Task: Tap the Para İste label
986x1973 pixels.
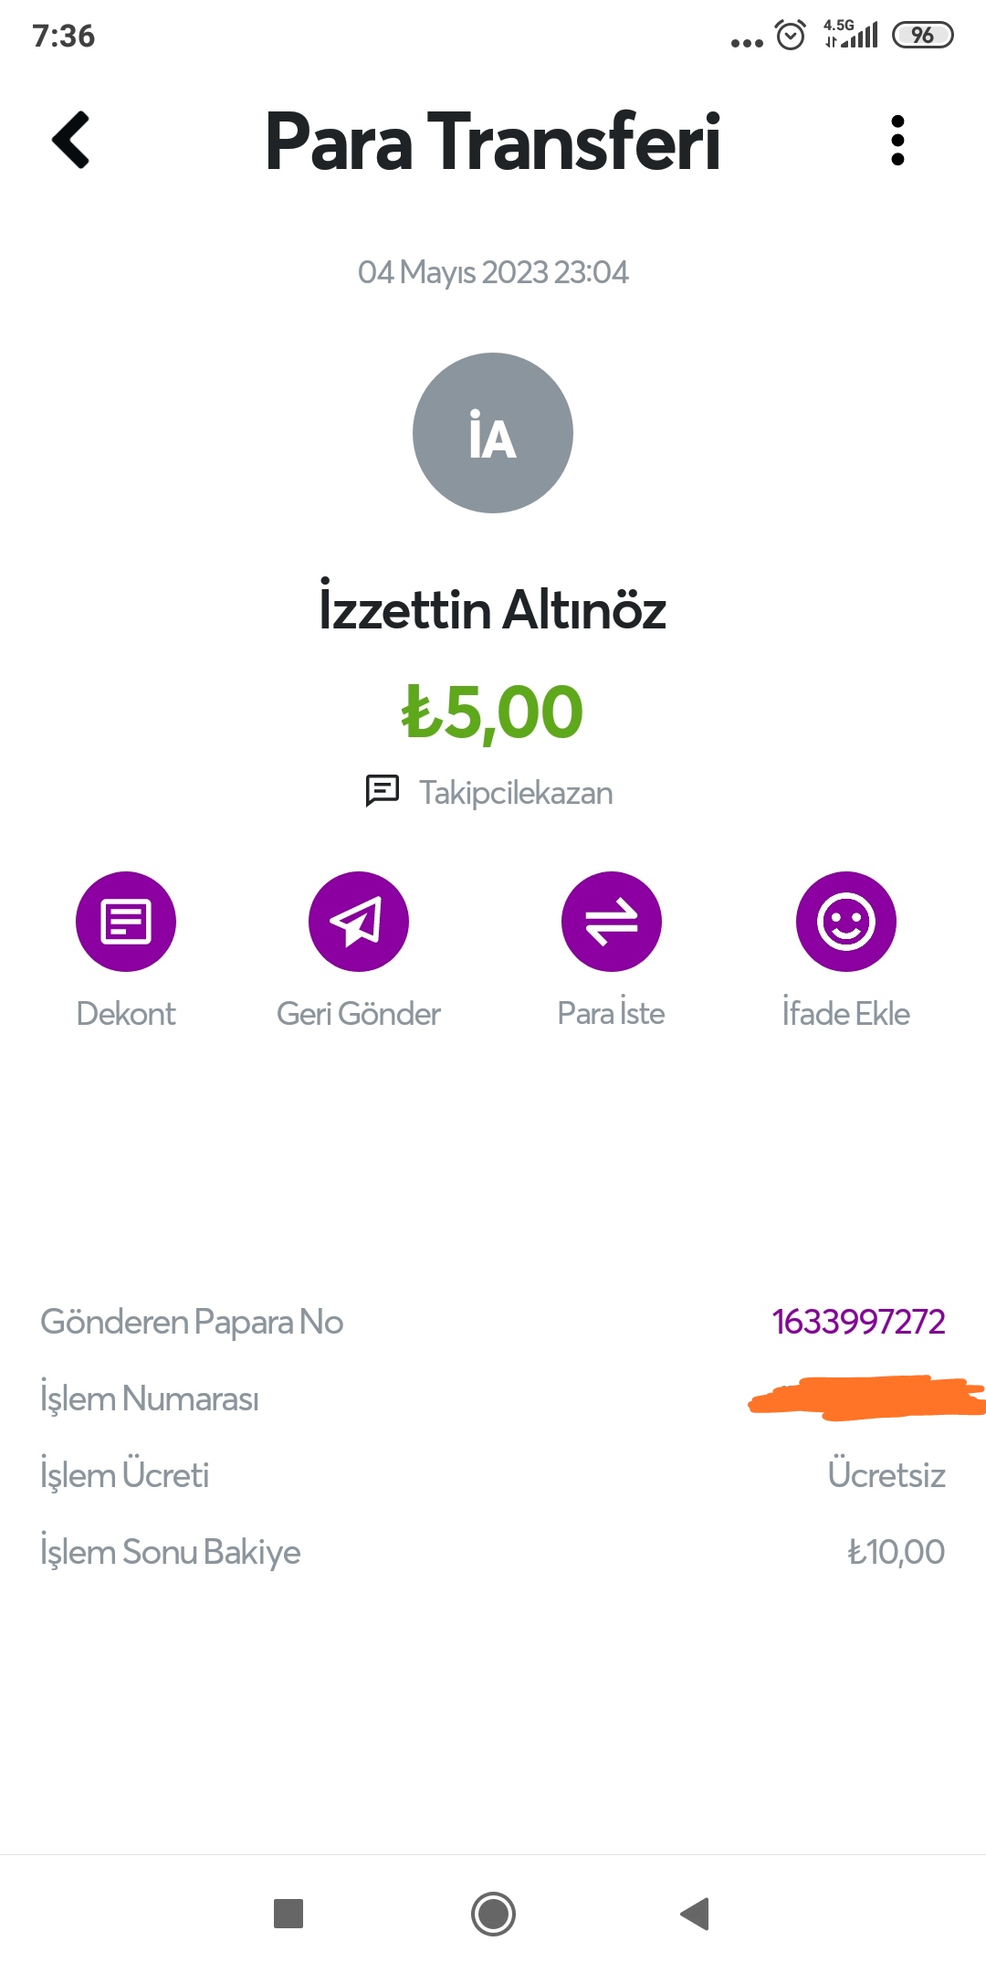Action: click(x=611, y=1013)
